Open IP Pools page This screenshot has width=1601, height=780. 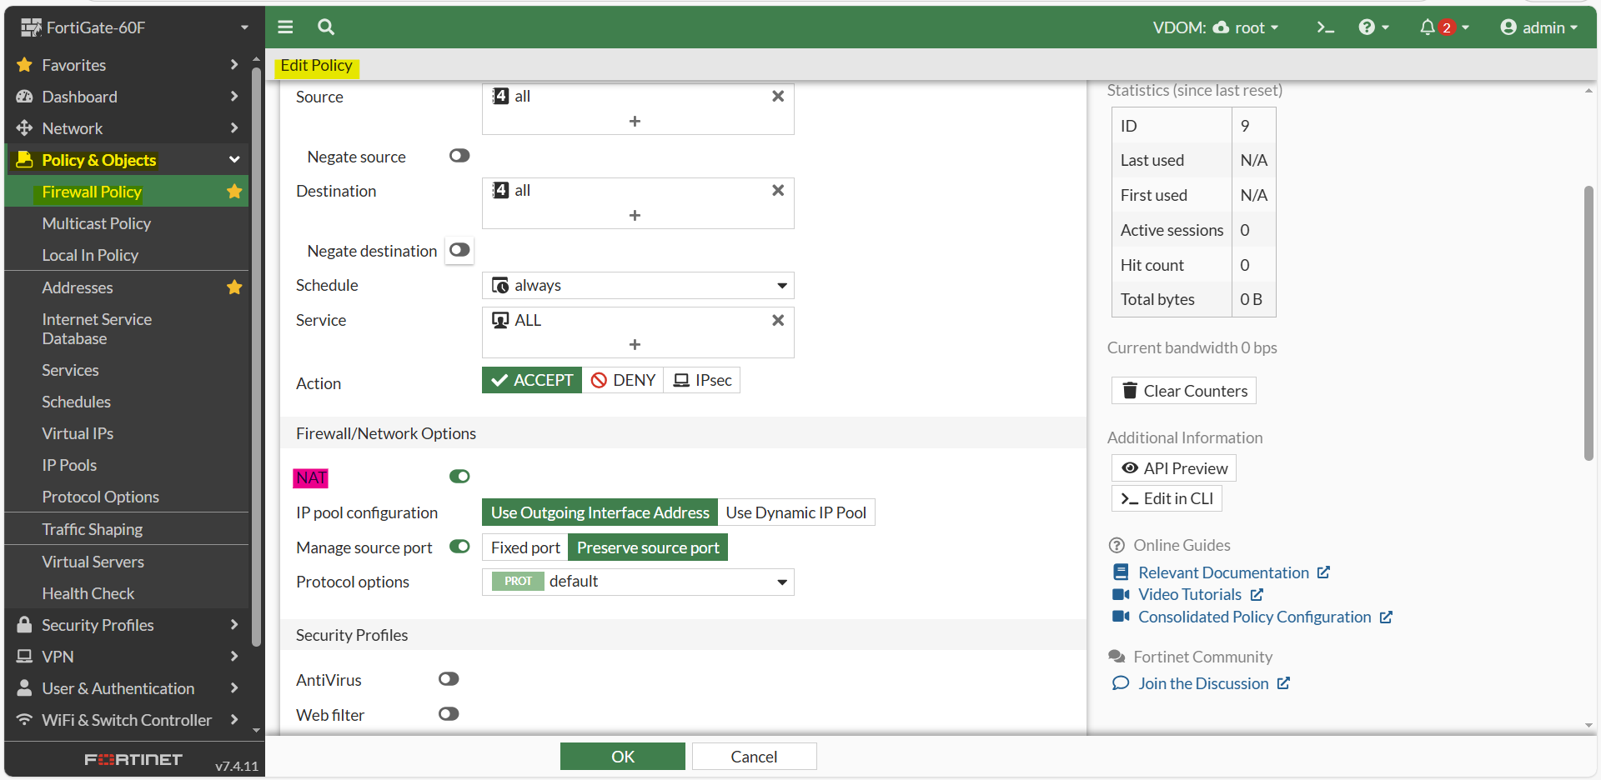(x=69, y=465)
